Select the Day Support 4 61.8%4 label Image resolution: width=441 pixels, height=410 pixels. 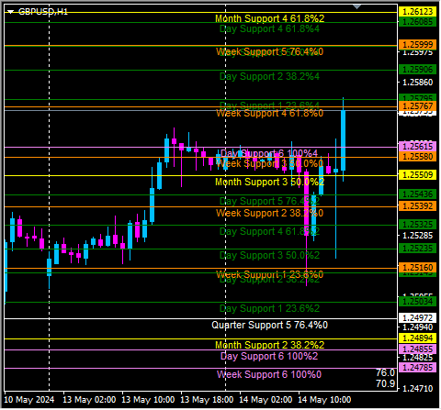coord(269,29)
